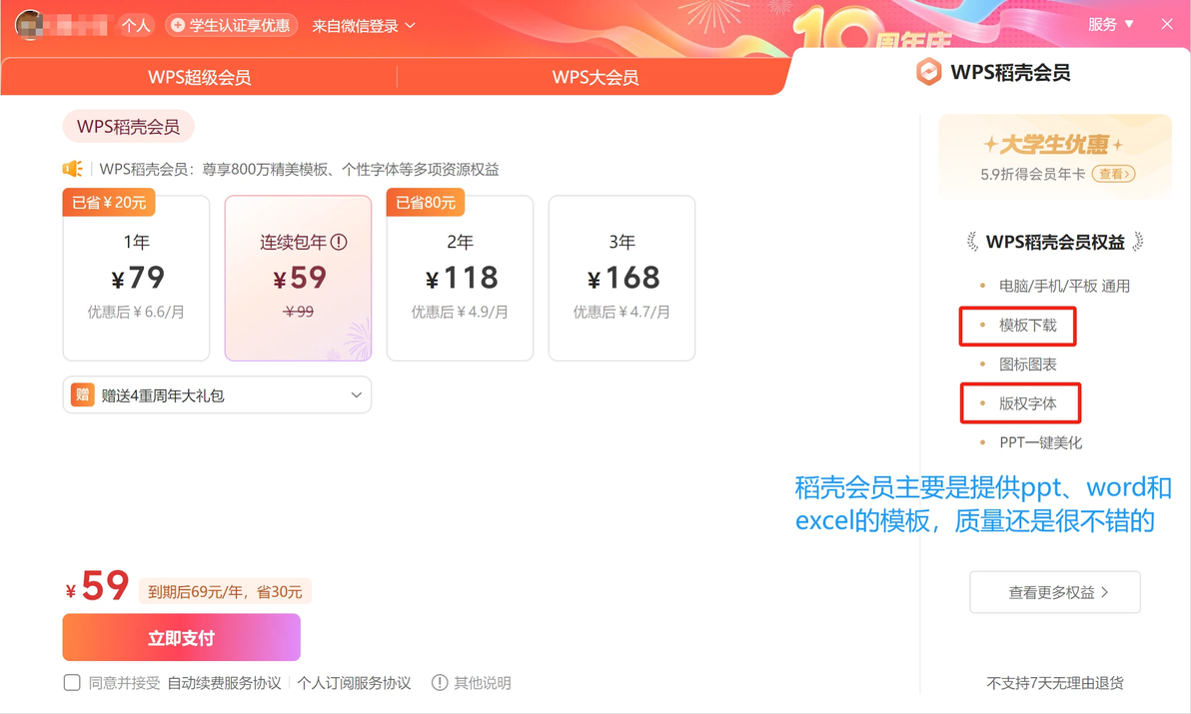Screen dimensions: 1191x714
Task: Click the info icon beside 其他说明
Action: point(439,683)
